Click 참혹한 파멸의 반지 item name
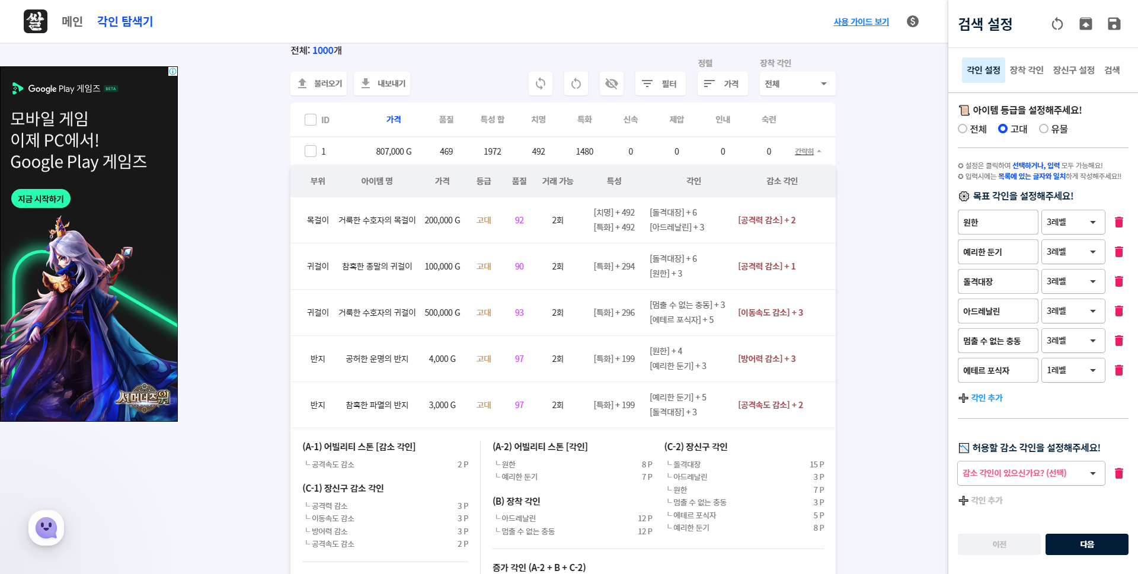 pyautogui.click(x=377, y=405)
